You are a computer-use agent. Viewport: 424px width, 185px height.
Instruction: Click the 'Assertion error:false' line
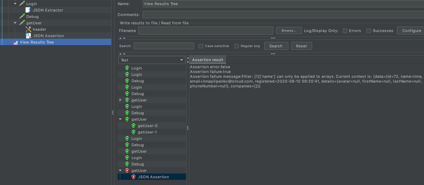210,67
